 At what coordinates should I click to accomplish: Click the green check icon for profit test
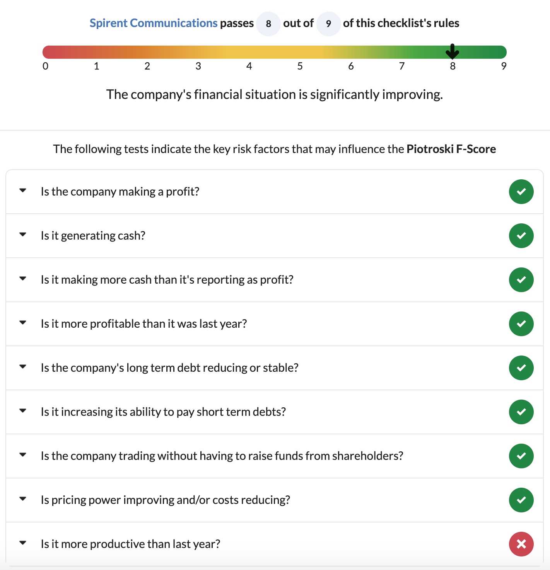point(521,192)
